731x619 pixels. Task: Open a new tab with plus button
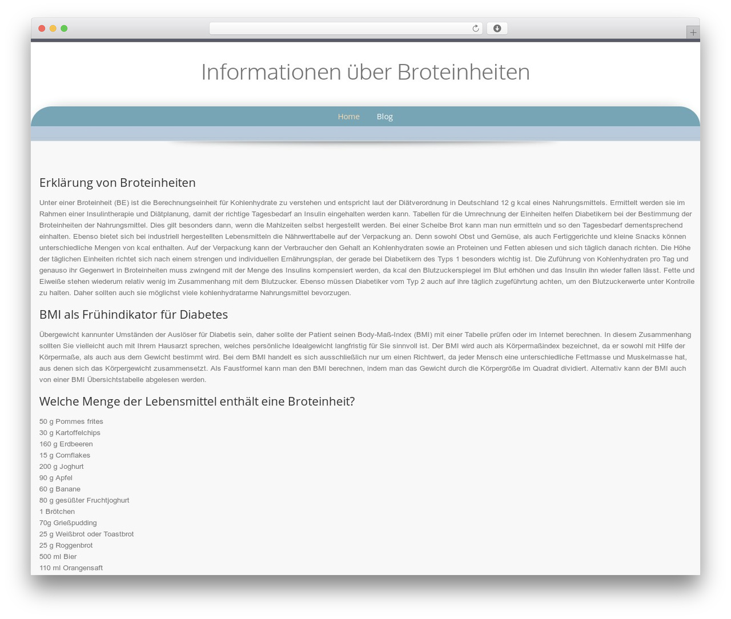point(693,33)
